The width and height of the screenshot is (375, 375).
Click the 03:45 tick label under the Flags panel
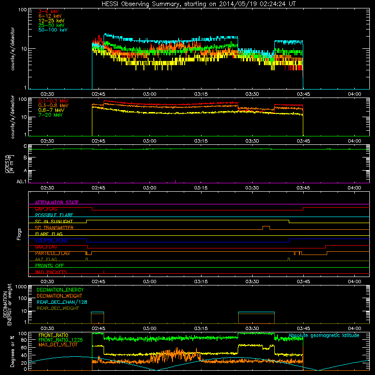pyautogui.click(x=303, y=282)
